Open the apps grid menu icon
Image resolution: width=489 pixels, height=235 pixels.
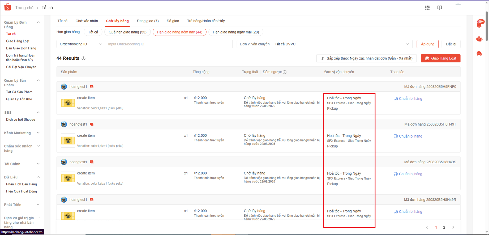[x=427, y=8]
